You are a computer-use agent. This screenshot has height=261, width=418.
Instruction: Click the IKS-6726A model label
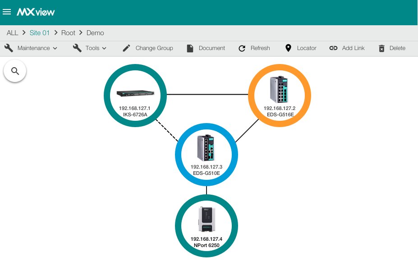click(135, 114)
